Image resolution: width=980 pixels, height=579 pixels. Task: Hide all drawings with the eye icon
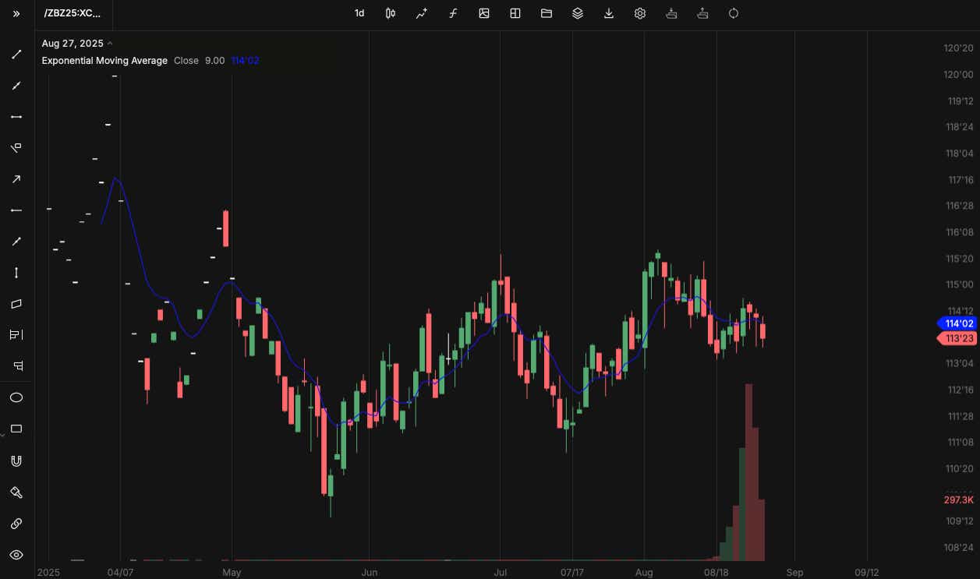tap(16, 553)
